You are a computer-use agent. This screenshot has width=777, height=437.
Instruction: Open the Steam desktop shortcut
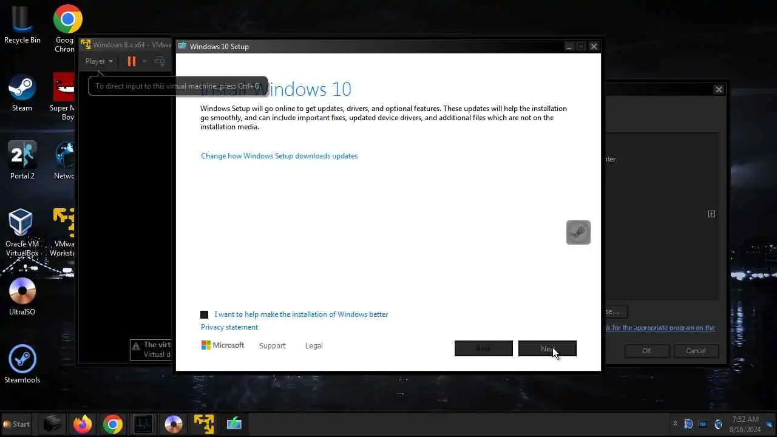click(22, 93)
